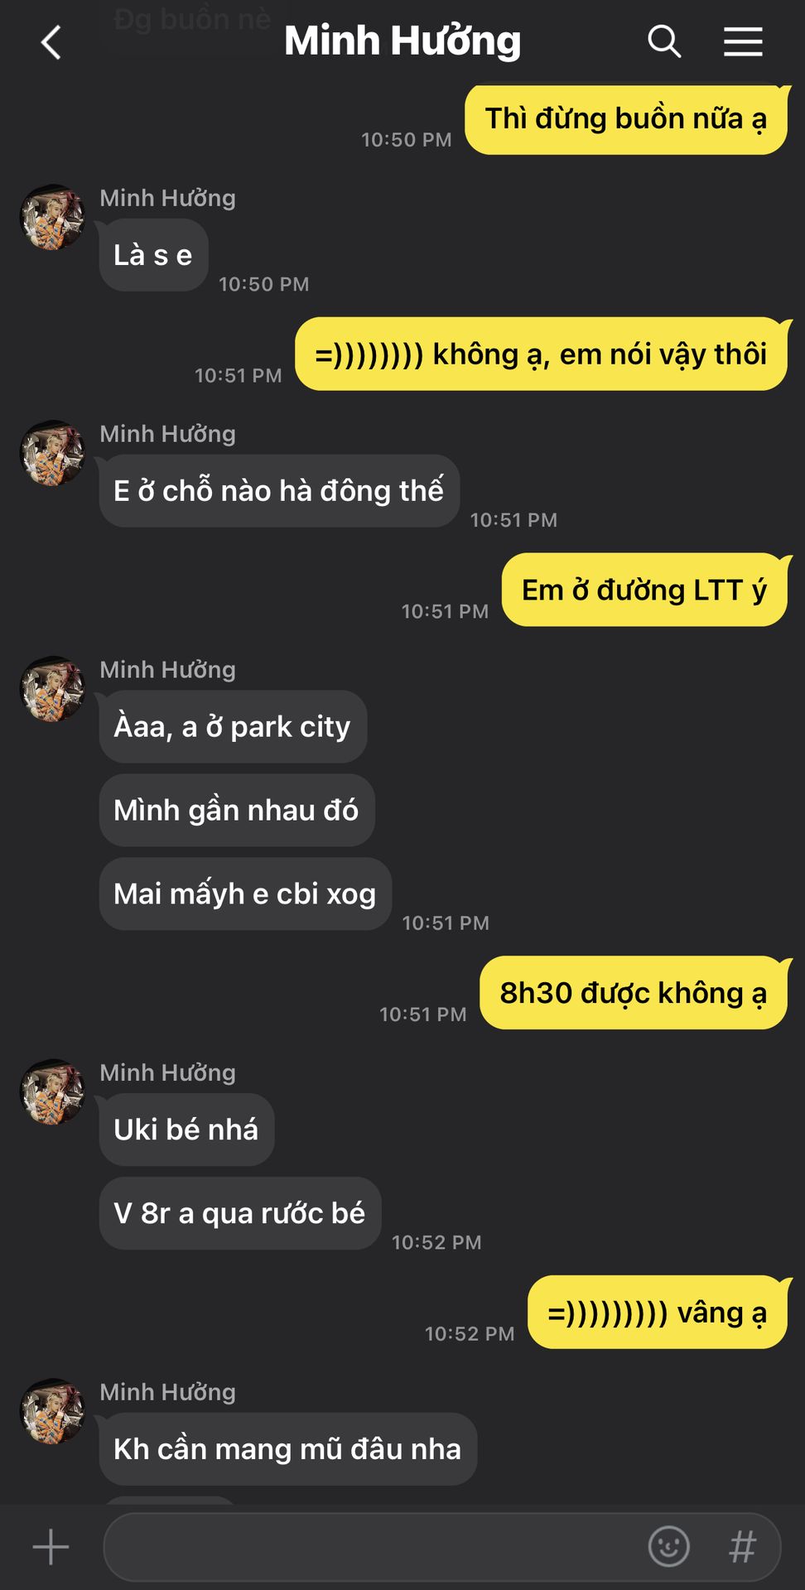Tap the "Mai mấyh e cbi xog" bubble

pos(245,894)
